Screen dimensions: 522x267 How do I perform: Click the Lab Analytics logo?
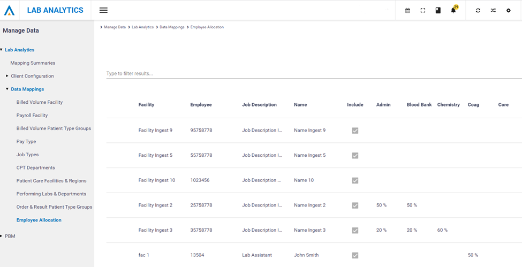pyautogui.click(x=10, y=10)
